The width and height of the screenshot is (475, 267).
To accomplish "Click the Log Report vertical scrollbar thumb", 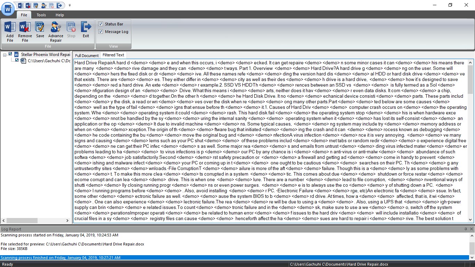I will 472,249.
